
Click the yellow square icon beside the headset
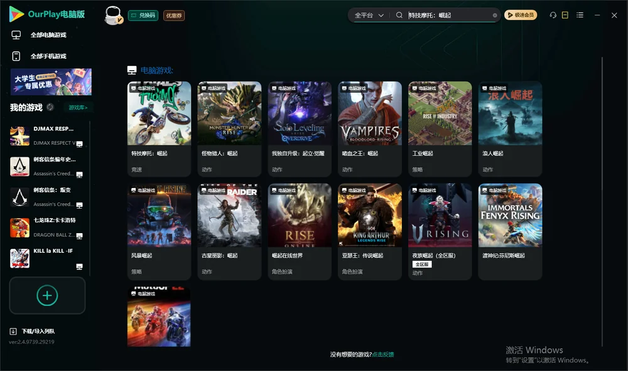coord(565,15)
